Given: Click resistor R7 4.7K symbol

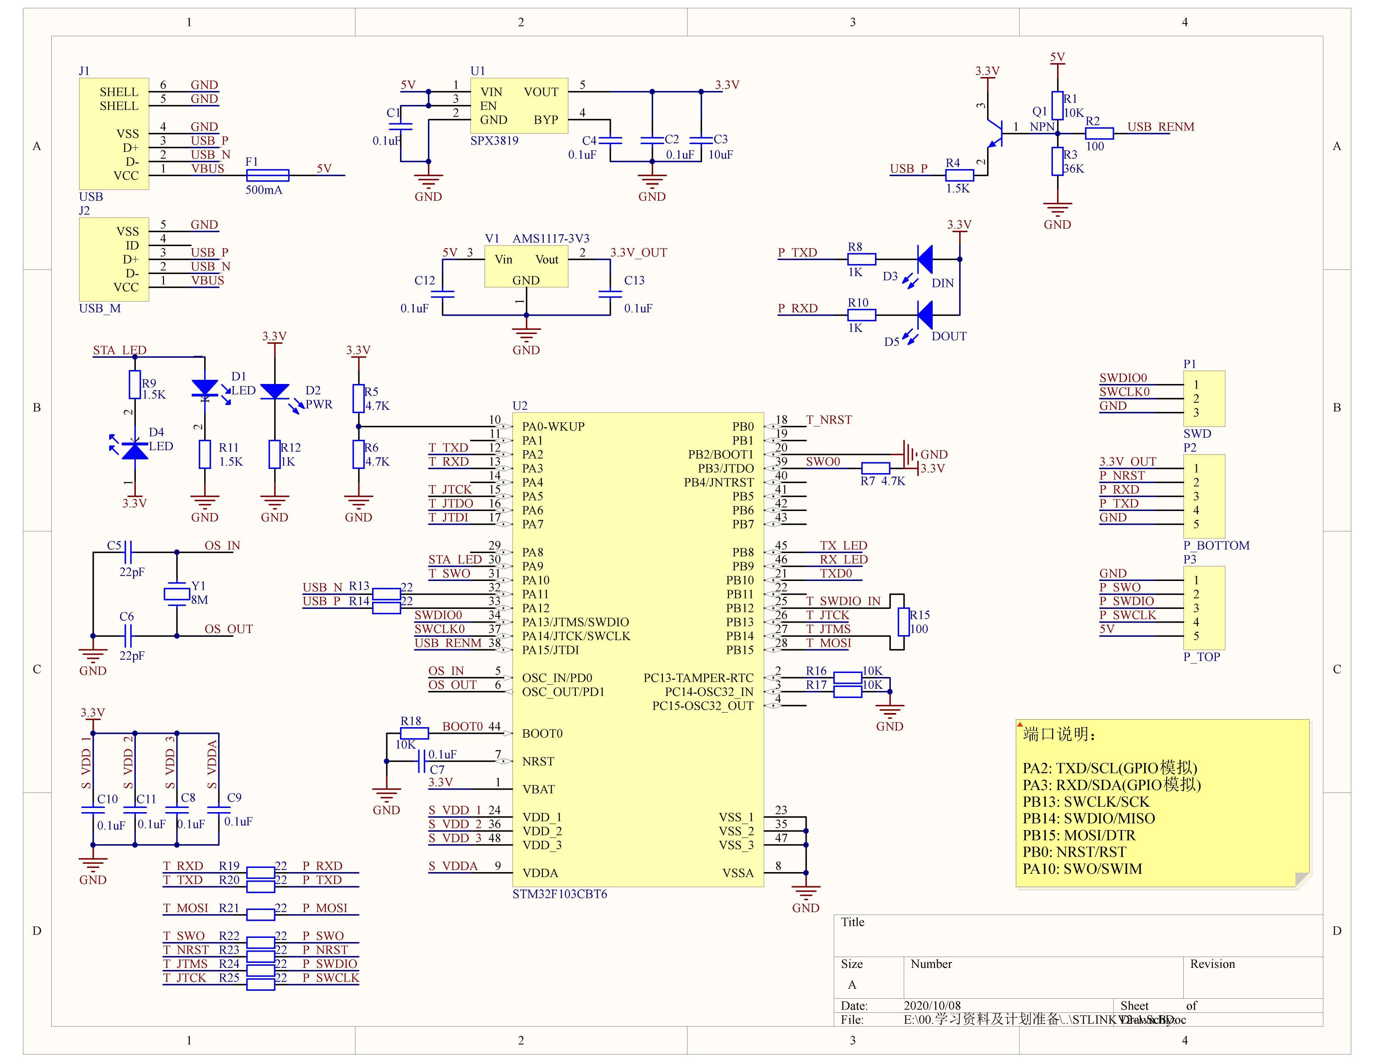Looking at the screenshot, I should 875,468.
